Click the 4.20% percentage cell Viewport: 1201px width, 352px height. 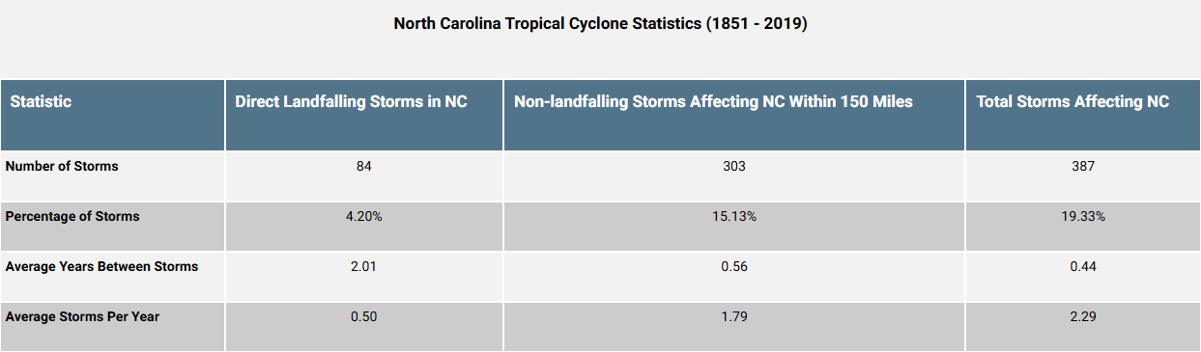(364, 216)
